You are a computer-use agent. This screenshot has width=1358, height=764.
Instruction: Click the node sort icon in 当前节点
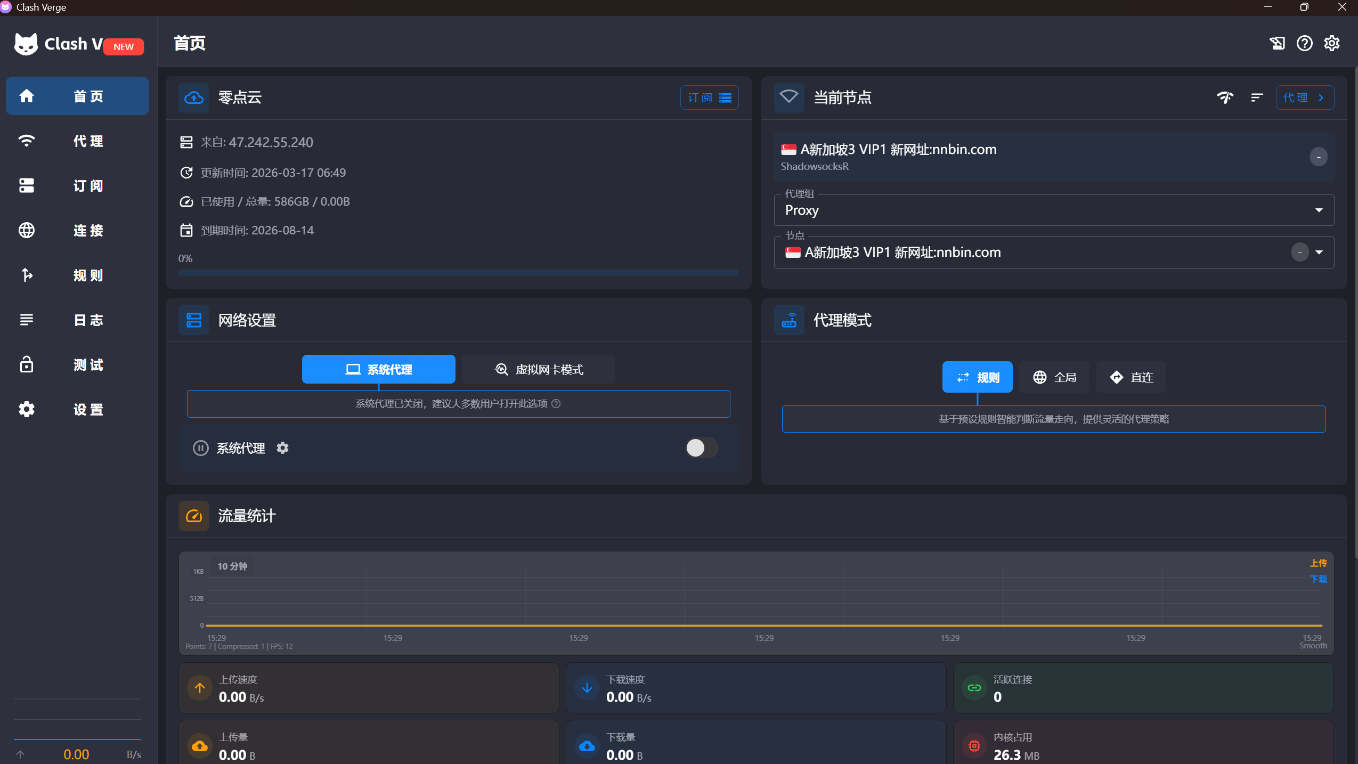[x=1257, y=97]
